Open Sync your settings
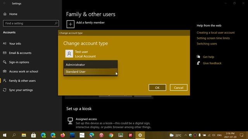The height and width of the screenshot is (139, 248). point(21,90)
